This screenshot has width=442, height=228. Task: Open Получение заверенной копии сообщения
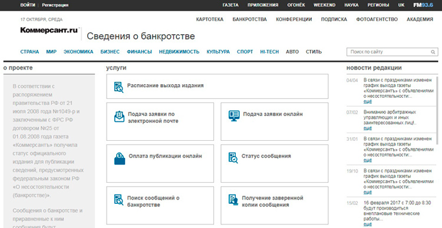275,205
